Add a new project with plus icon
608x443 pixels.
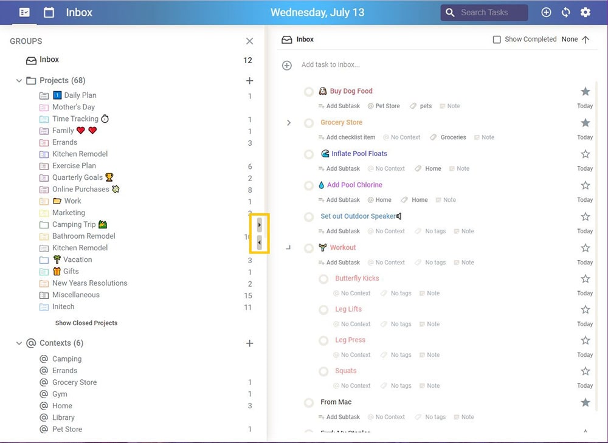pyautogui.click(x=249, y=81)
